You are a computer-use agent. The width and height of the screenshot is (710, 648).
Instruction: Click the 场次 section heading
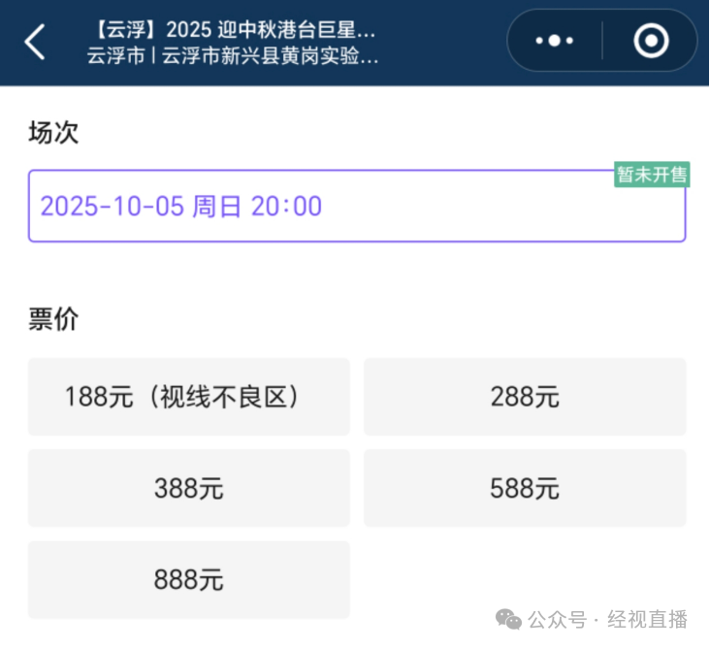[53, 133]
